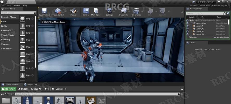Expand the Content path arrow

(x=66, y=89)
